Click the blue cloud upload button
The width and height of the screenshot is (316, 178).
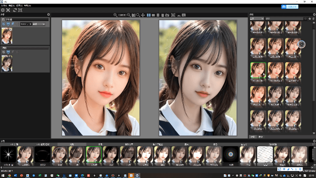[289, 7]
